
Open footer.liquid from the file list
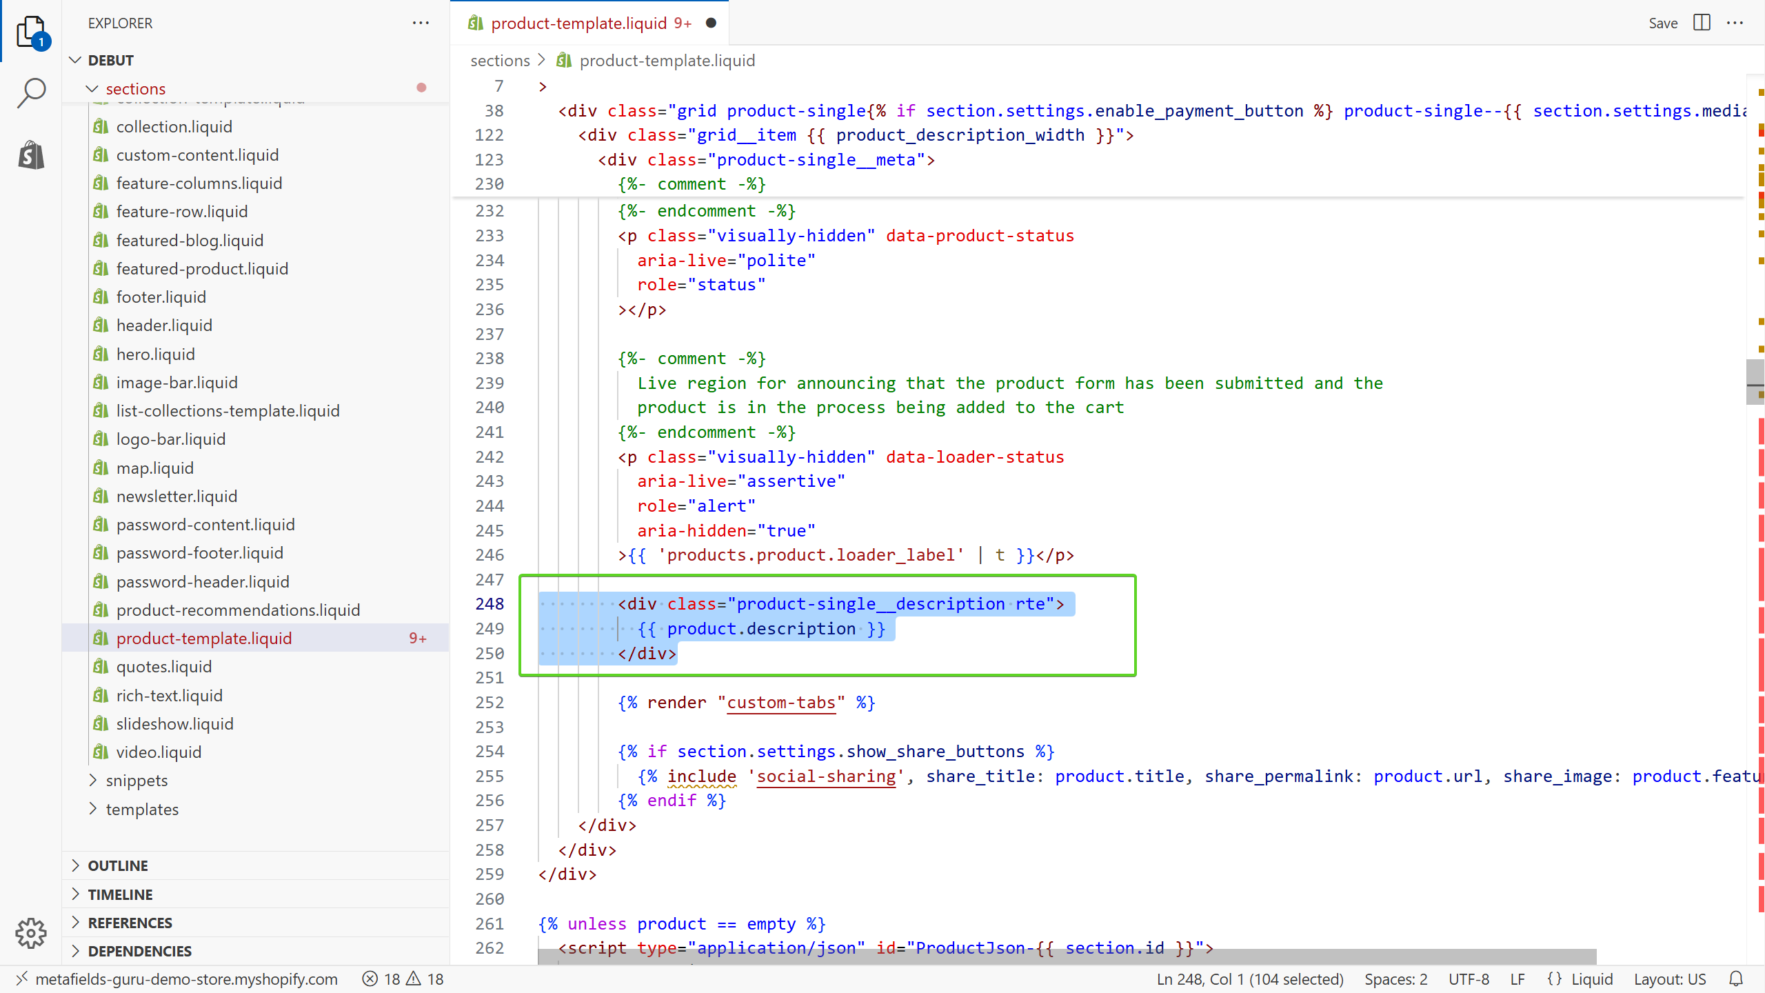pos(161,297)
